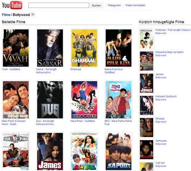Open the Maine Pyar Kiya poster
Viewport: 191px width, 171px height.
[118, 48]
